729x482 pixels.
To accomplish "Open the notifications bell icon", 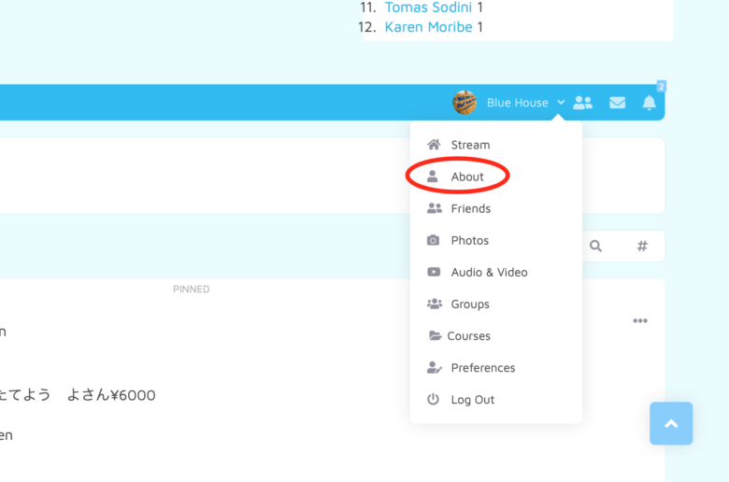I will (650, 103).
